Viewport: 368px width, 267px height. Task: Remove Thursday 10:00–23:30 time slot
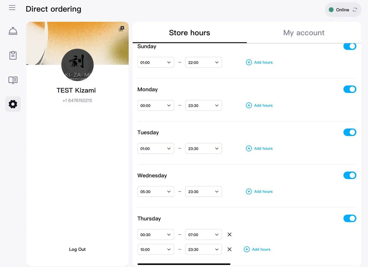point(230,249)
